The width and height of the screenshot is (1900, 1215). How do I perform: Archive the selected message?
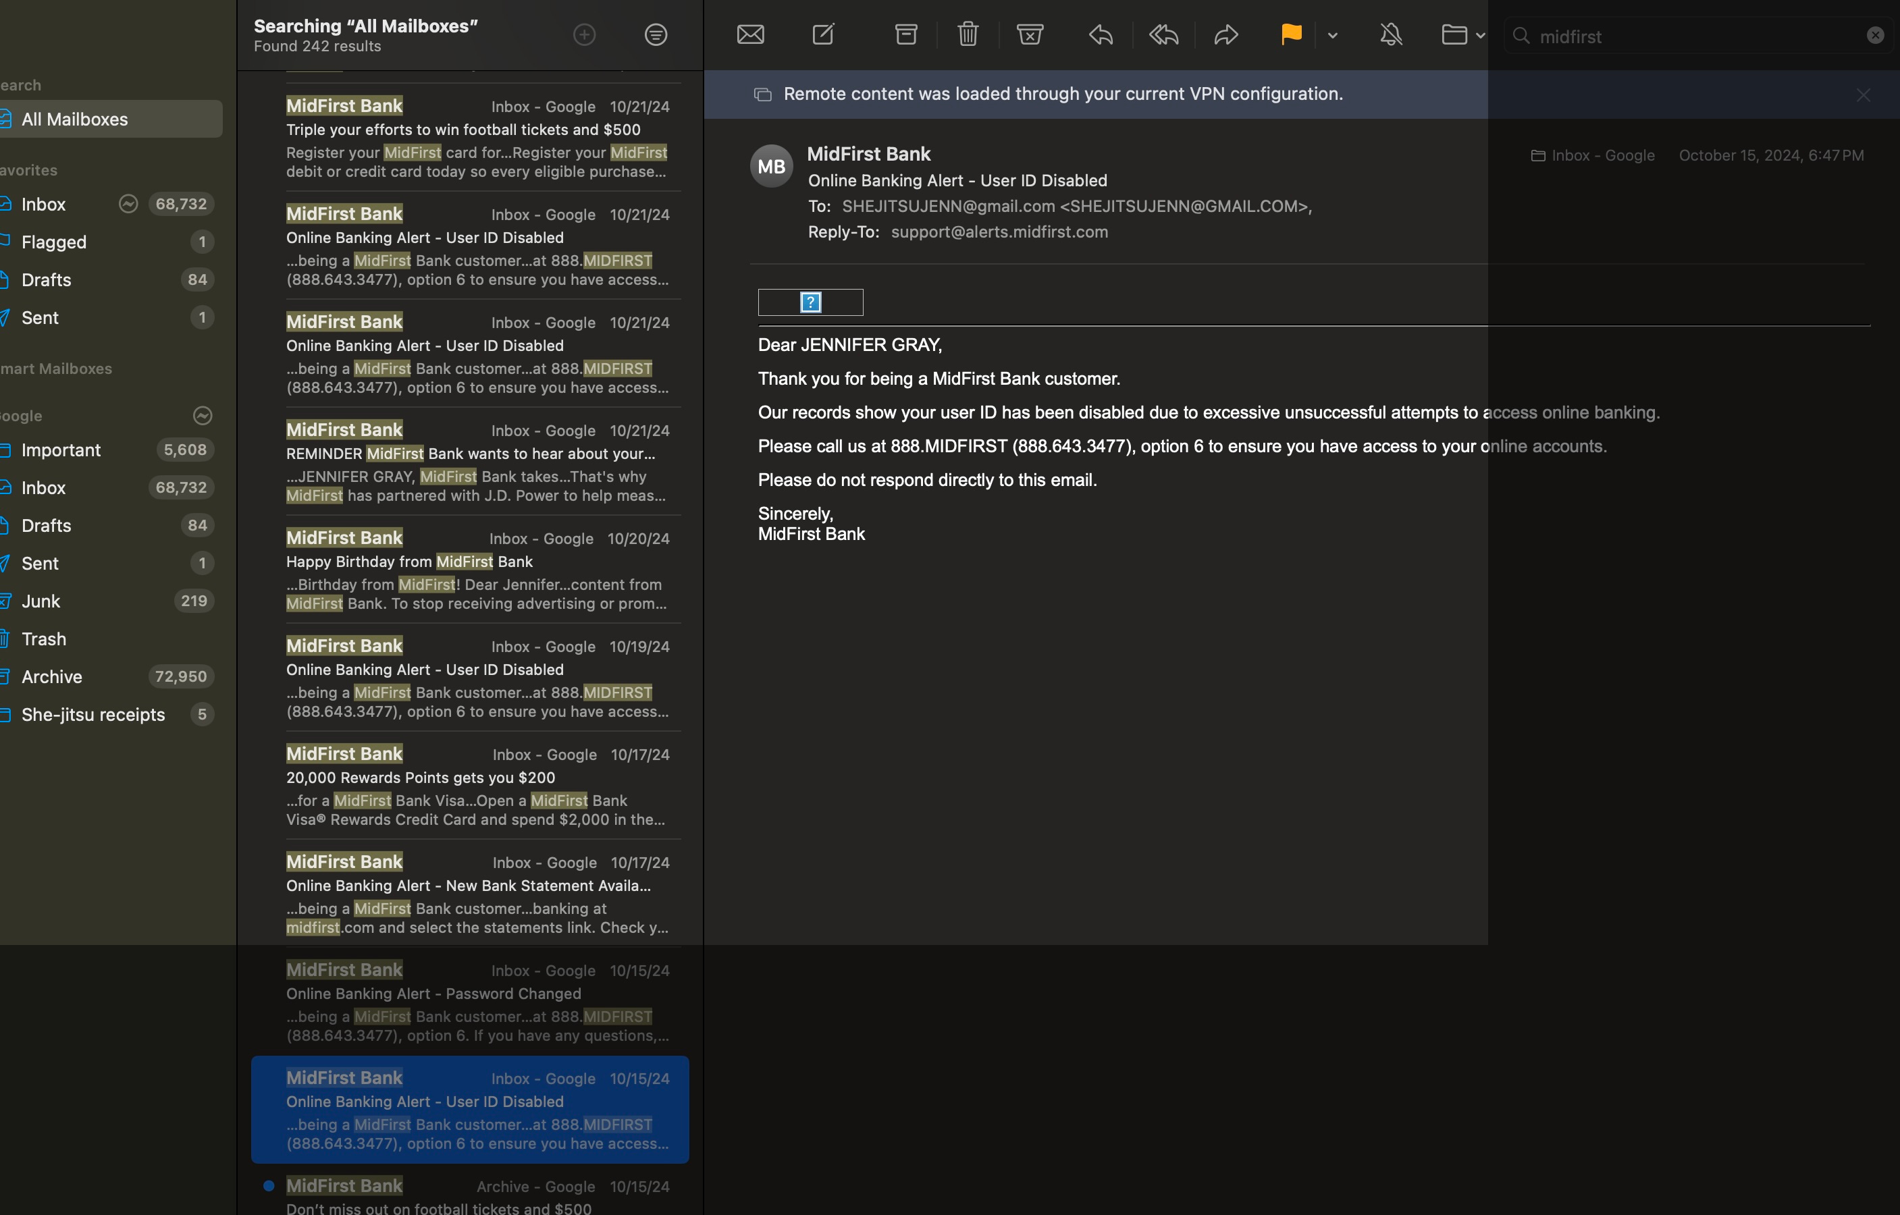click(906, 34)
